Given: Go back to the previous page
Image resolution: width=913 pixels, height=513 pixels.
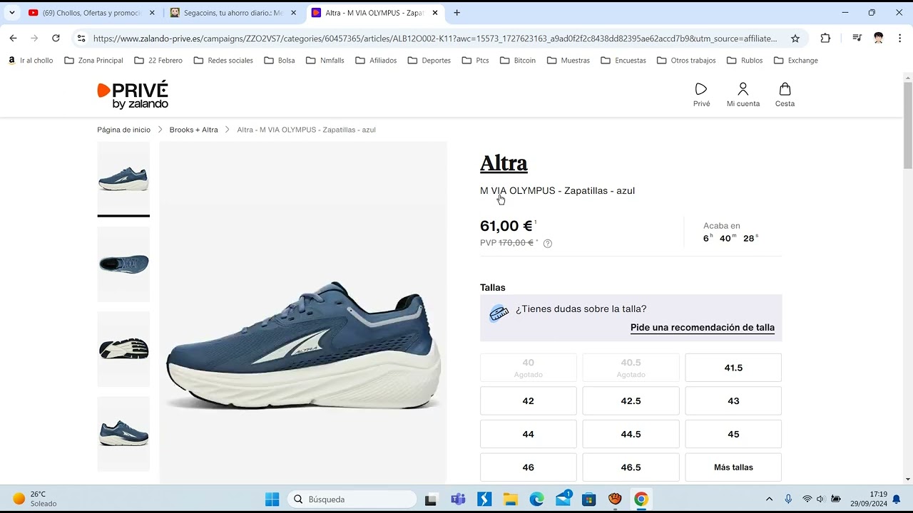Looking at the screenshot, I should (x=14, y=38).
